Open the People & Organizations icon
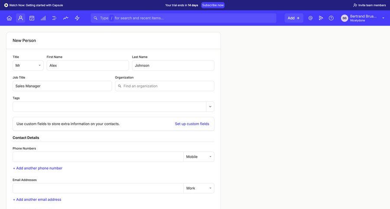 pos(20,18)
